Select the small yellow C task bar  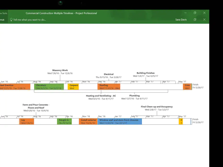pyautogui.click(x=181, y=122)
